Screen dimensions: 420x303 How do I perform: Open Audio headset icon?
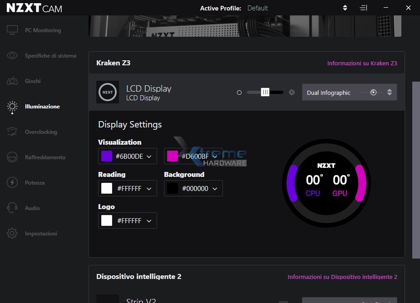click(x=12, y=208)
